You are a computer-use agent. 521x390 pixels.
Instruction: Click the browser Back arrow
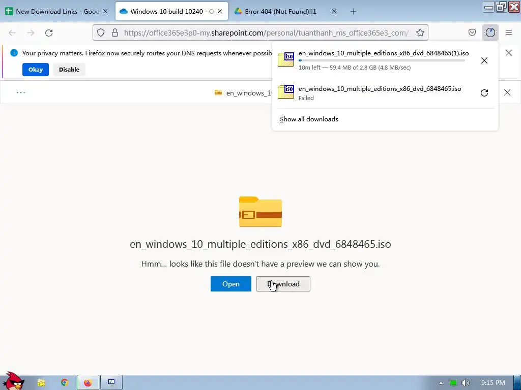pyautogui.click(x=12, y=33)
